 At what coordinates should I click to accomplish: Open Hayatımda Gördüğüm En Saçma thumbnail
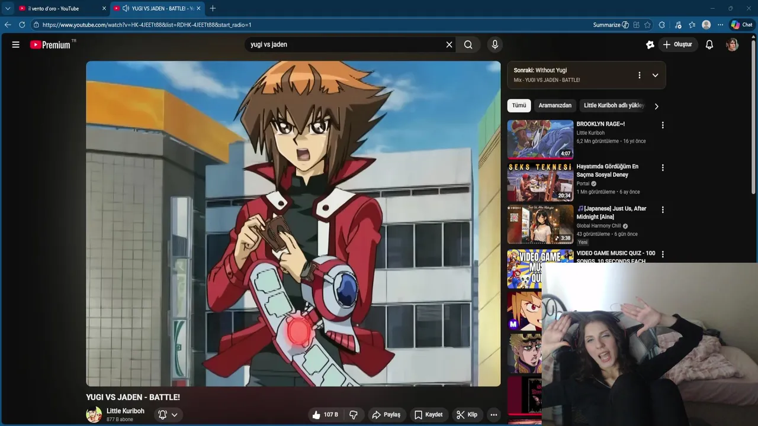[x=540, y=182]
